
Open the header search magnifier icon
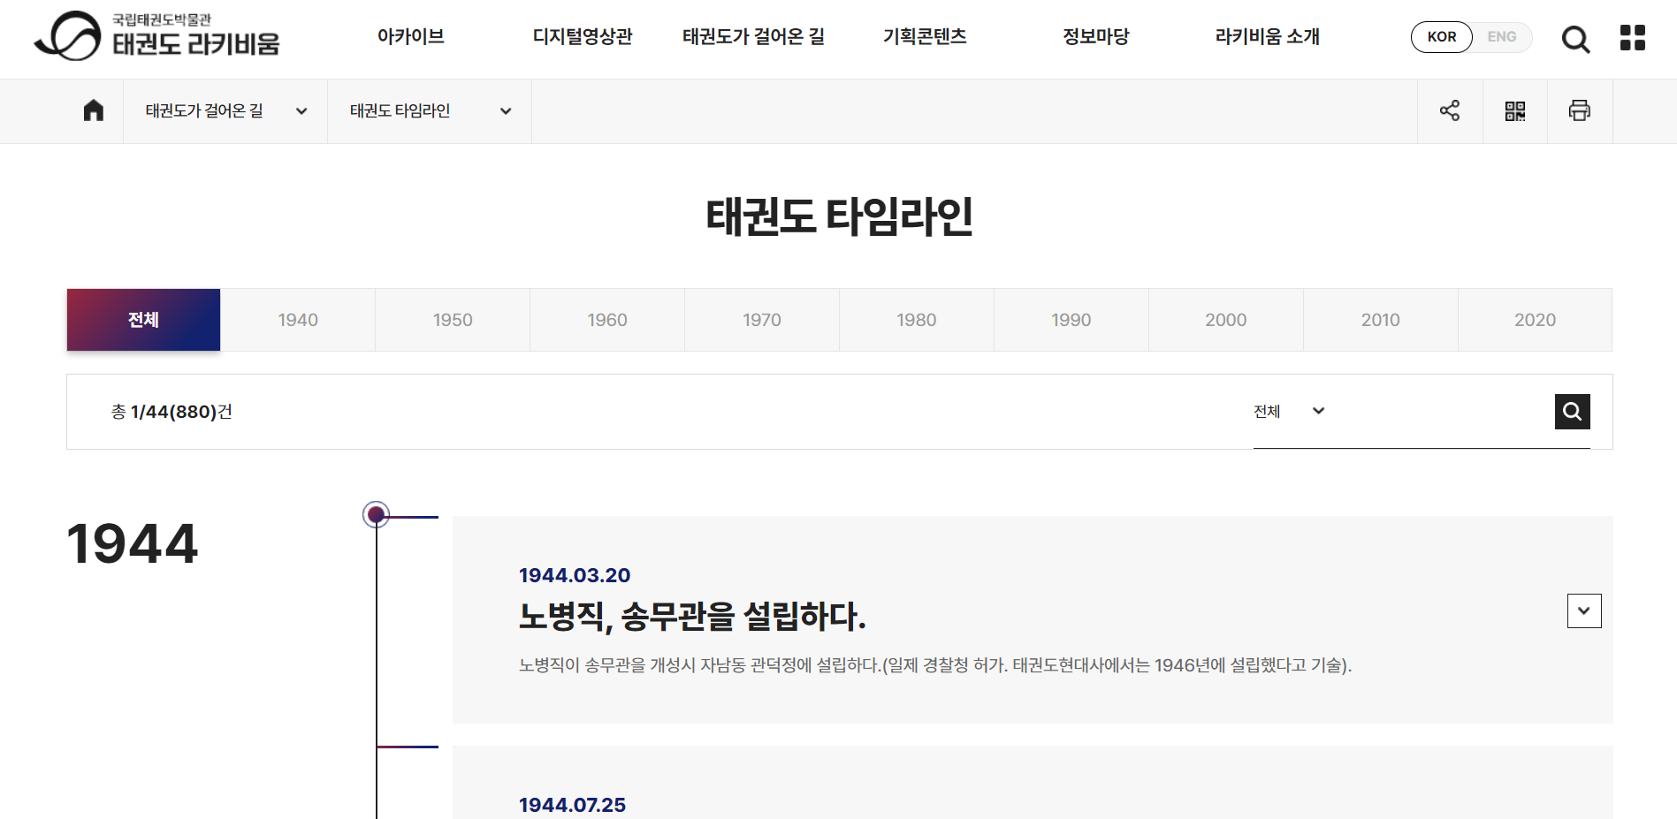1575,39
